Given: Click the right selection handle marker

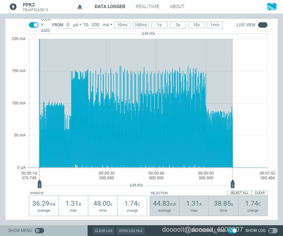Looking at the screenshot, I should (233, 184).
